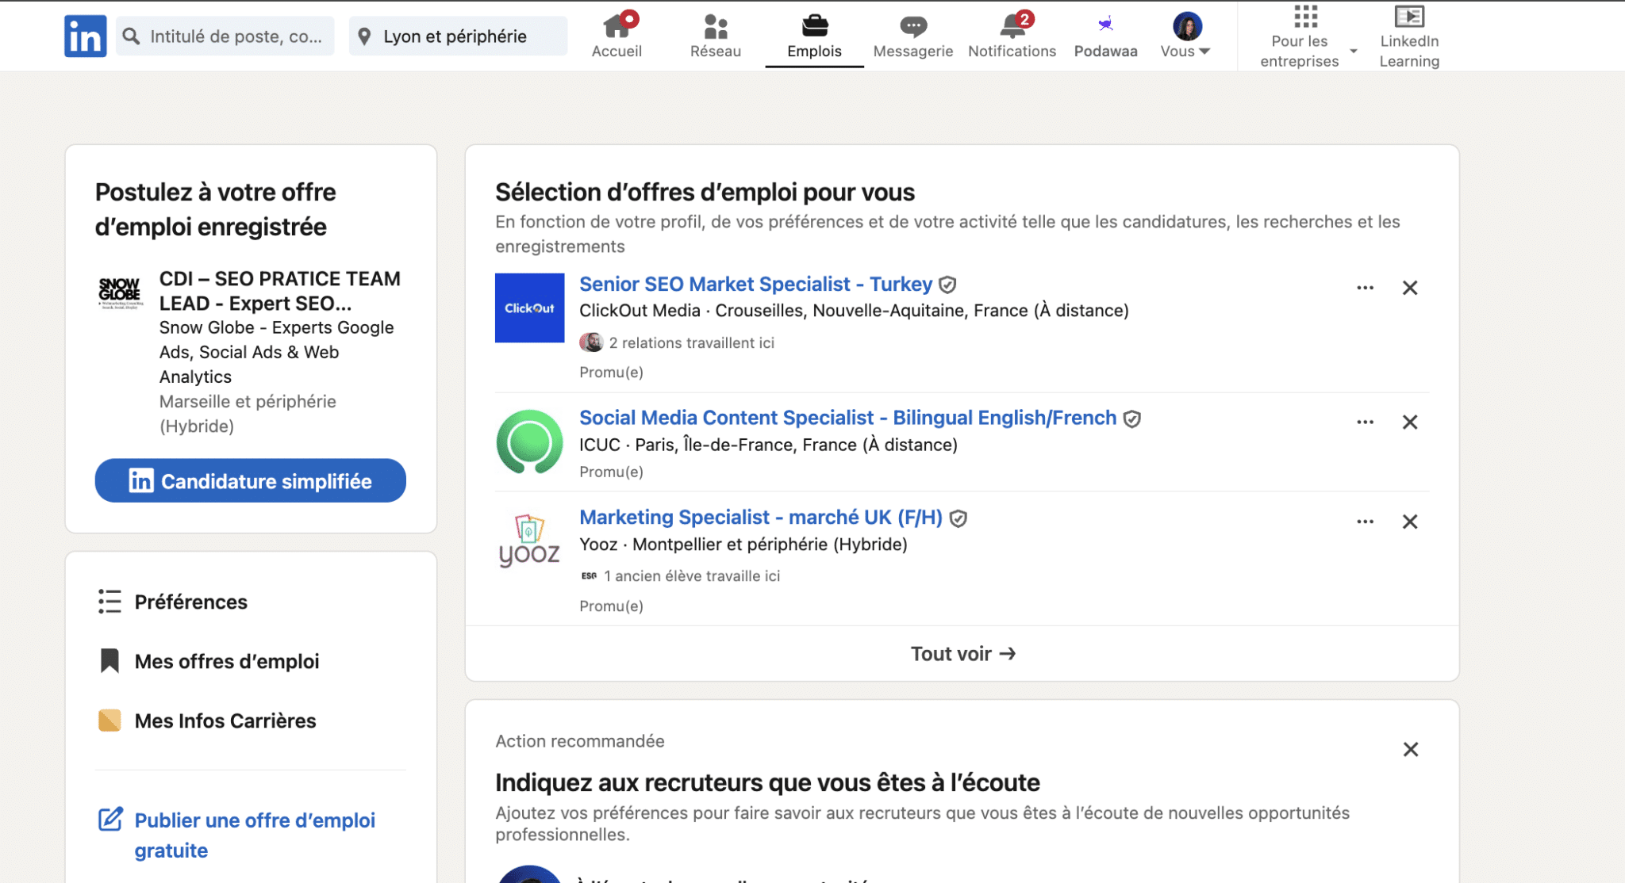Image resolution: width=1625 pixels, height=883 pixels.
Task: Open Marketing Specialist - marché UK job
Action: click(760, 517)
